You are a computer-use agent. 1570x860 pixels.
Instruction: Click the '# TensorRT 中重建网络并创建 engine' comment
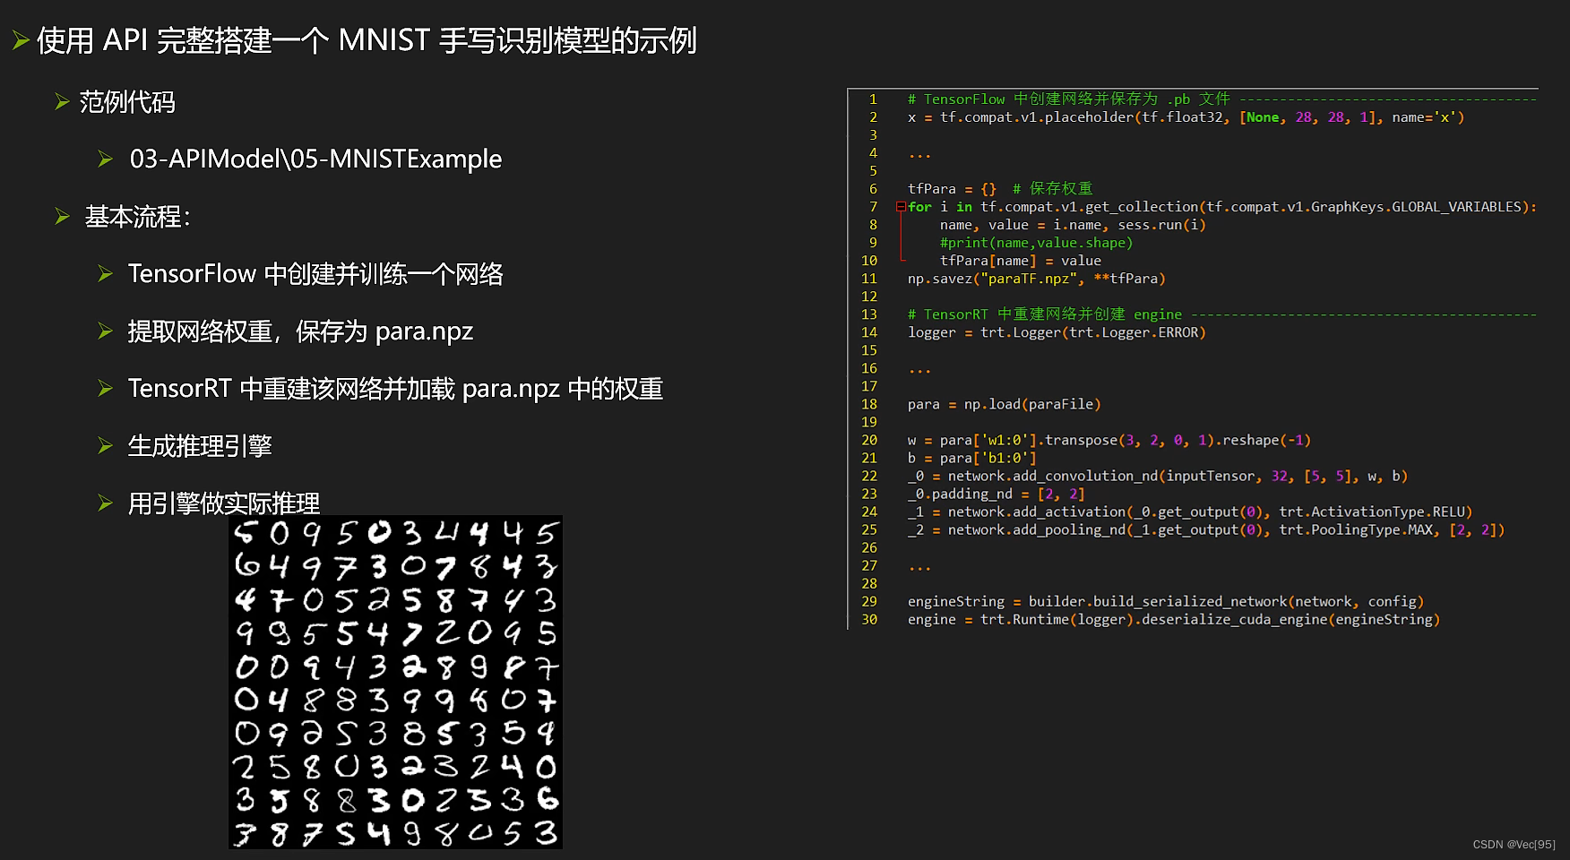point(1044,314)
